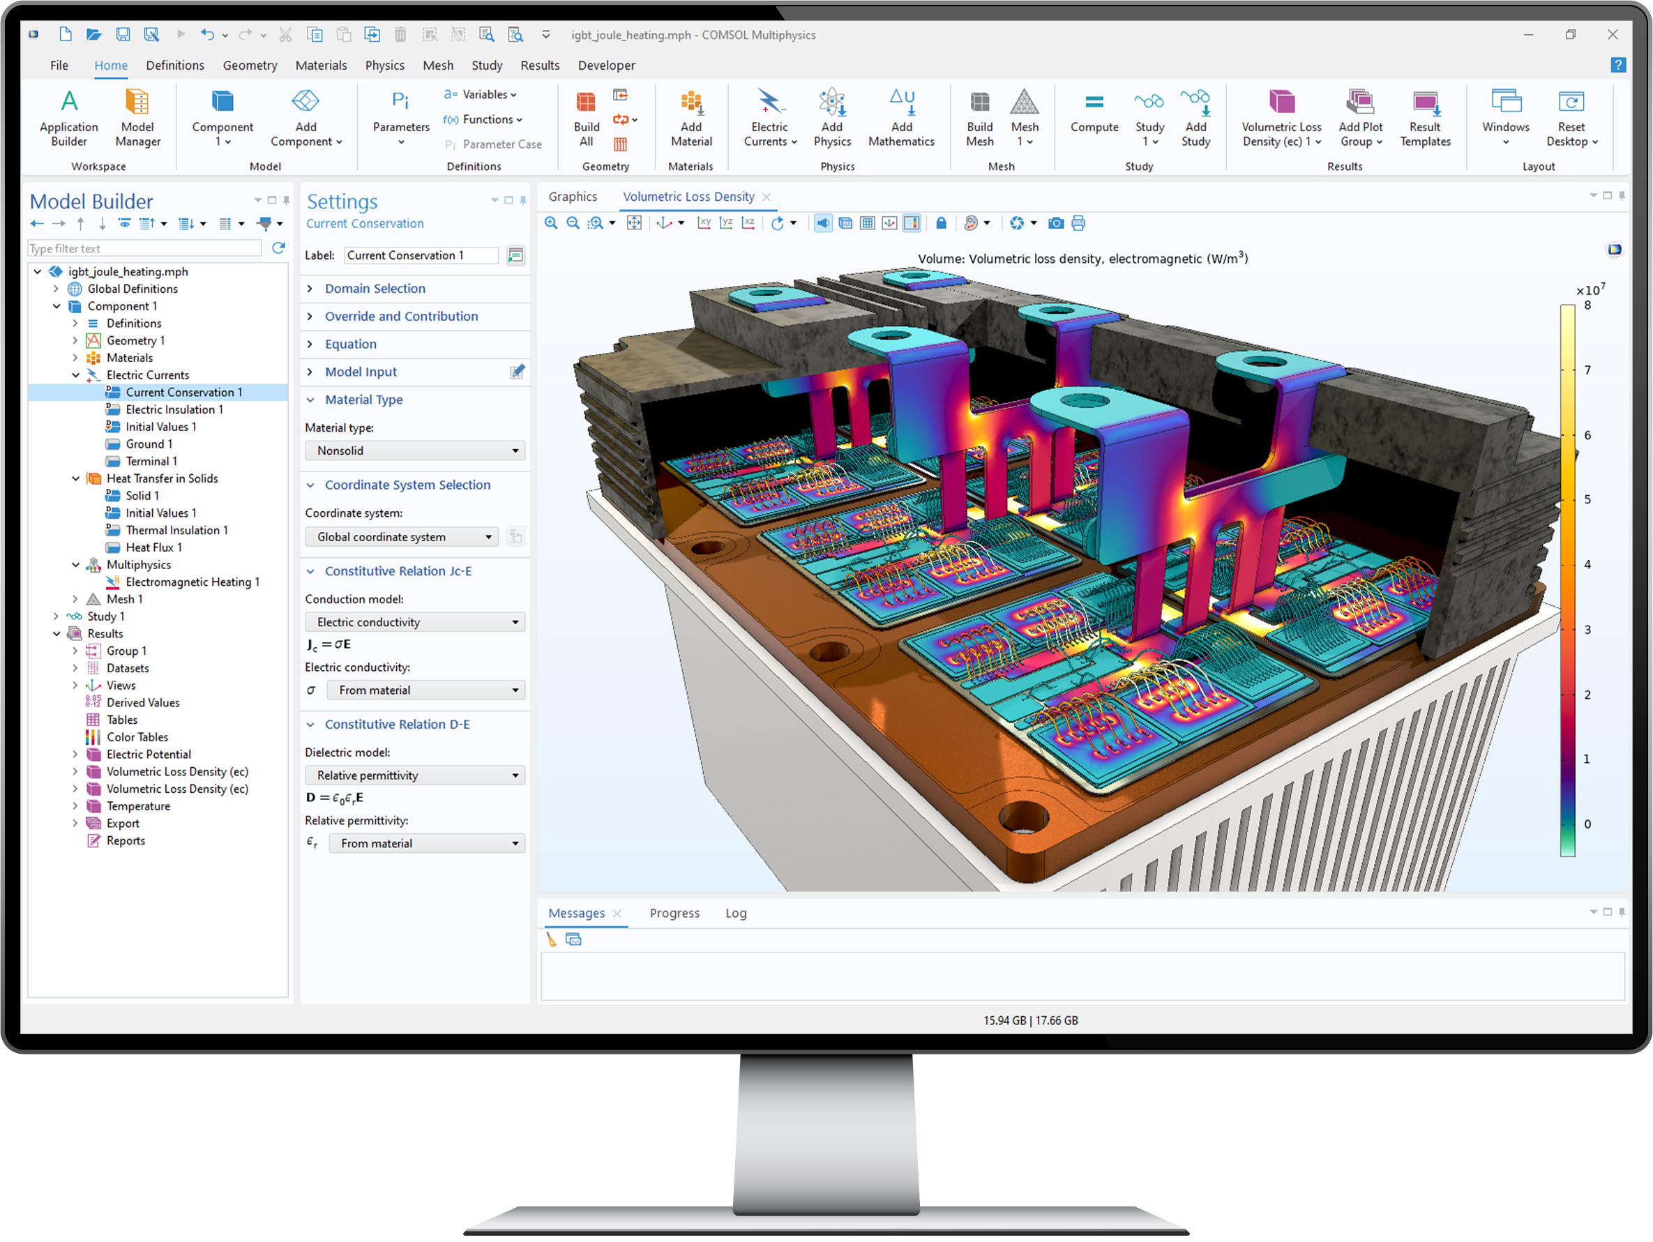This screenshot has height=1242, width=1653.
Task: Click the Type filter text field
Action: coord(144,248)
